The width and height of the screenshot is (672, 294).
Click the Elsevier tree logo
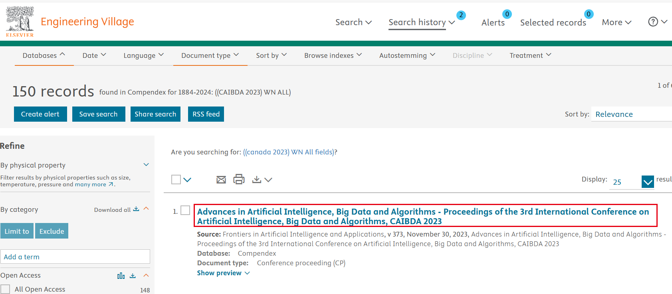coord(20,22)
